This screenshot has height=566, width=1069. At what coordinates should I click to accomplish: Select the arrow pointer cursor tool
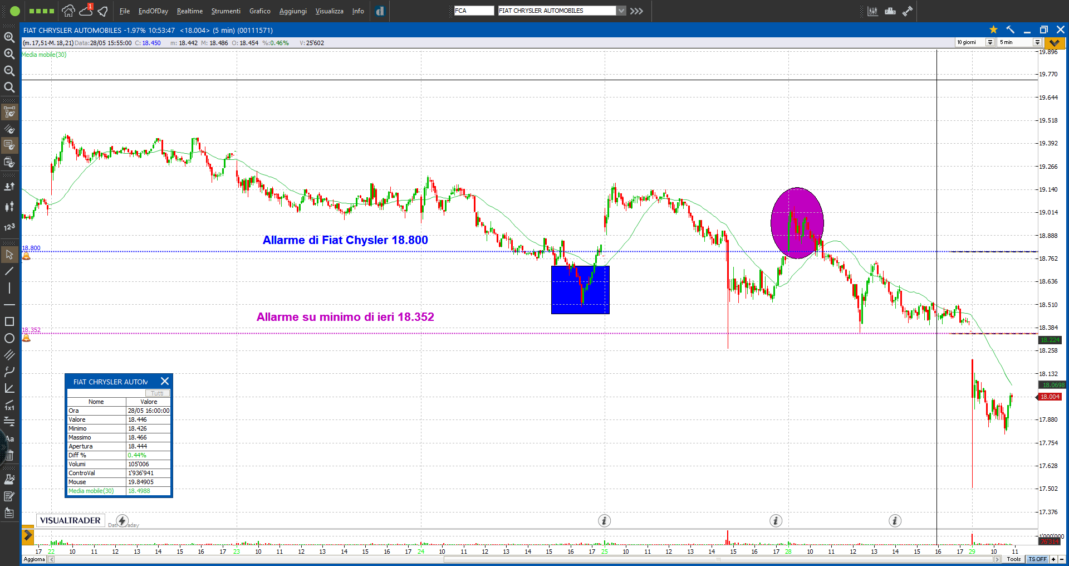pos(9,255)
